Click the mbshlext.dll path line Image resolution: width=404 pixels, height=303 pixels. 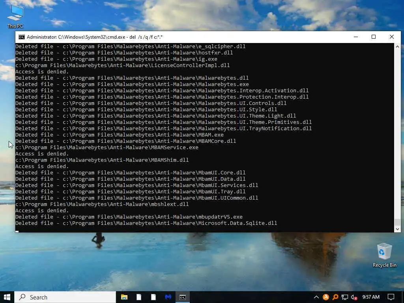pos(102,204)
